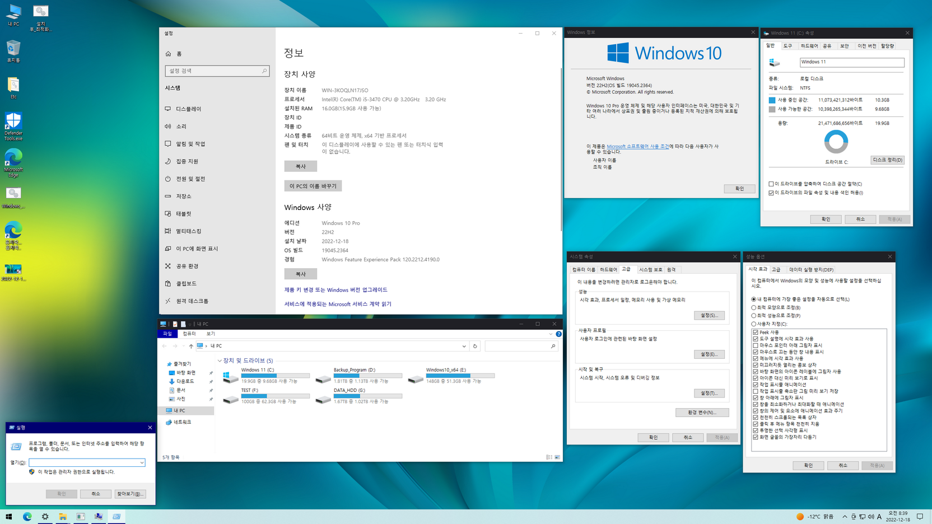Click TEST (F:) drive usage bar
Viewport: 932px width, 524px height.
pos(275,396)
